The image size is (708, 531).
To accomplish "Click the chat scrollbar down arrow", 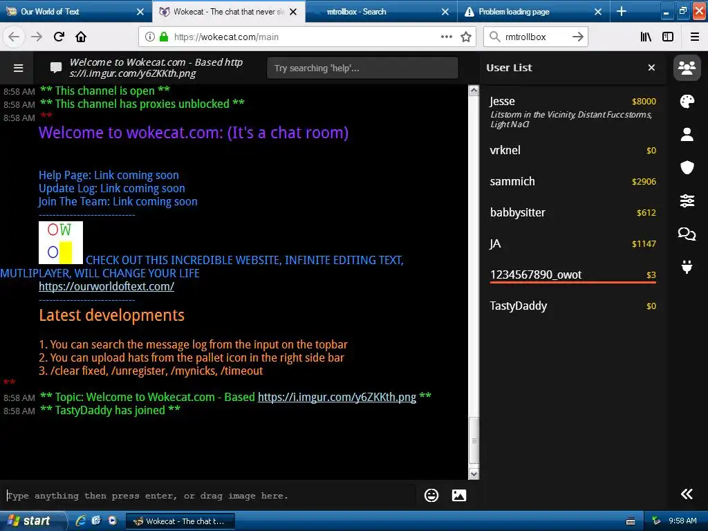I will pos(474,474).
